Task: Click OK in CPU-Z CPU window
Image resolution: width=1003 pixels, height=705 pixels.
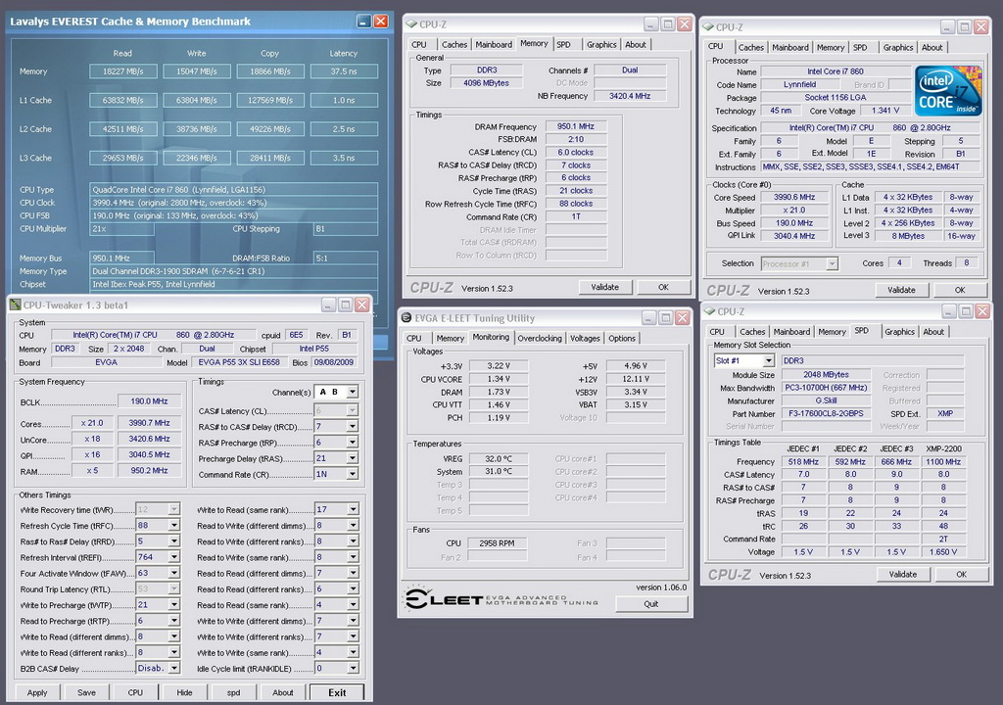Action: coord(960,290)
